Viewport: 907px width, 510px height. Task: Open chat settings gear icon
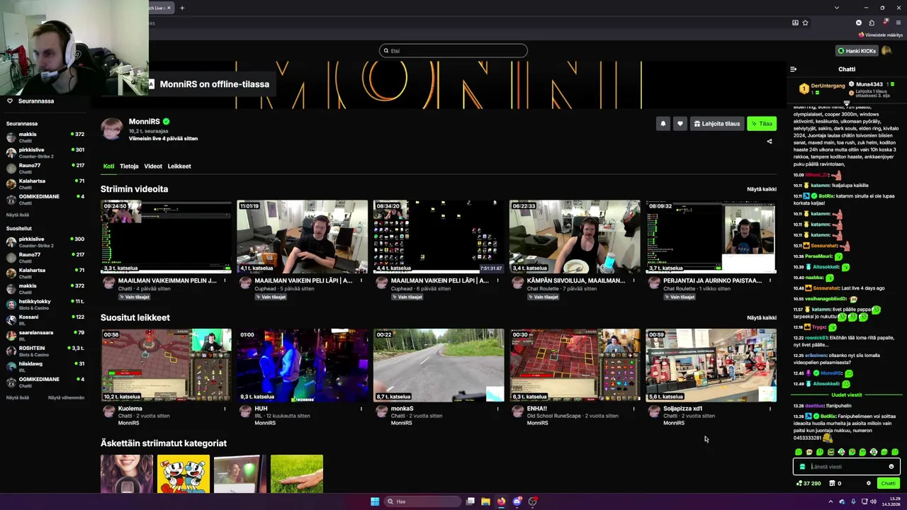tap(869, 484)
